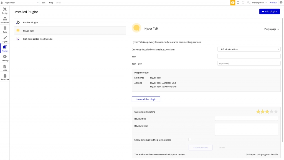This screenshot has width=284, height=160.
Task: Click the large Hyvor Talk plugin logo
Action: pos(136,28)
